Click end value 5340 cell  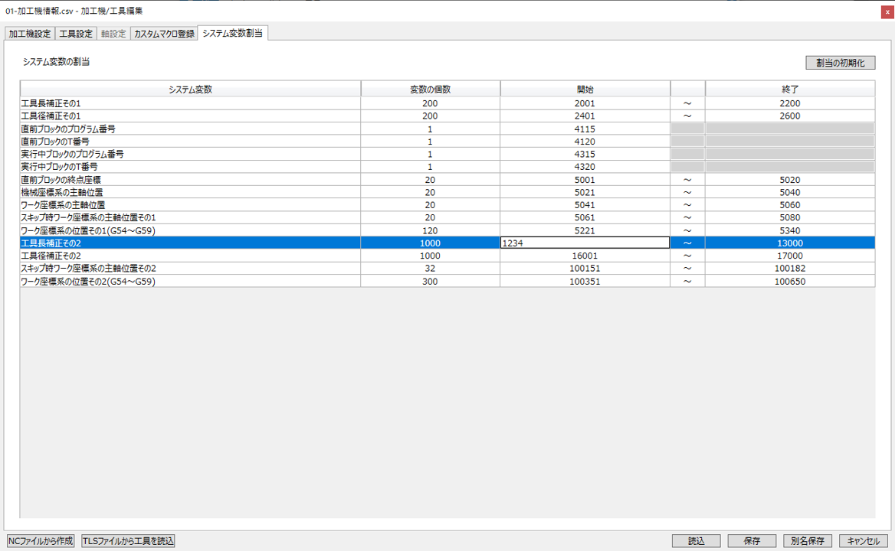coord(789,230)
